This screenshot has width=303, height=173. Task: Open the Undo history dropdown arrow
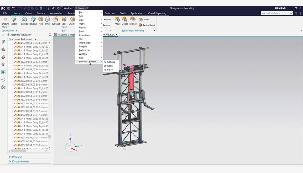coord(17,8)
